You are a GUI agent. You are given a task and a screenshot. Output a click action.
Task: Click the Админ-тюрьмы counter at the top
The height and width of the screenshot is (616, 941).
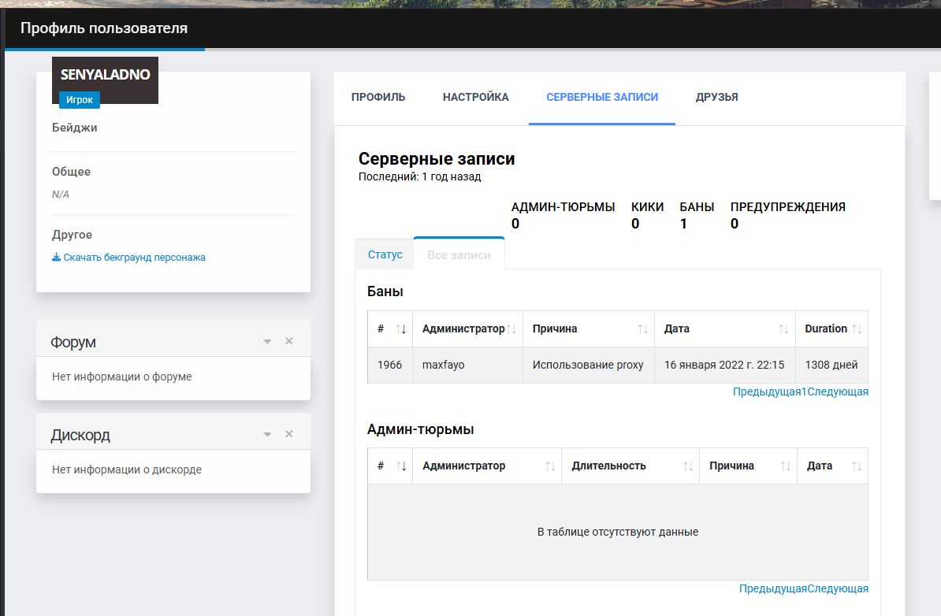click(x=563, y=215)
